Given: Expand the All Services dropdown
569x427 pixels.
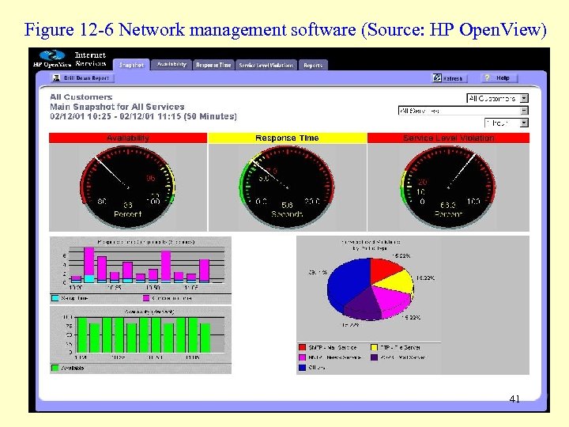Looking at the screenshot, I should tap(463, 111).
